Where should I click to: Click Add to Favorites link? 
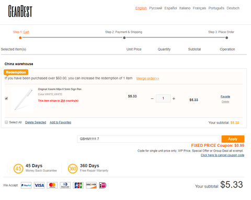pyautogui.click(x=61, y=122)
